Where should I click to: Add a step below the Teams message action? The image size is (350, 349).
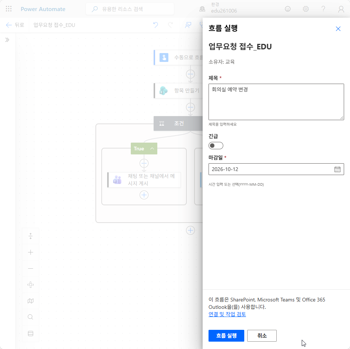144,195
